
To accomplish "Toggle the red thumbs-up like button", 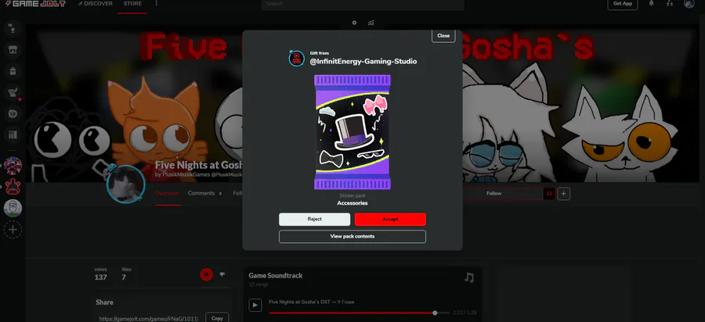I will pyautogui.click(x=206, y=274).
